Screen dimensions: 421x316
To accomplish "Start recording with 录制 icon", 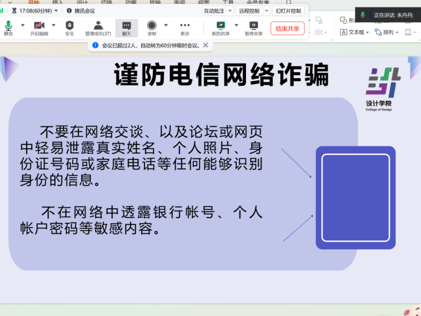I will pos(152,28).
